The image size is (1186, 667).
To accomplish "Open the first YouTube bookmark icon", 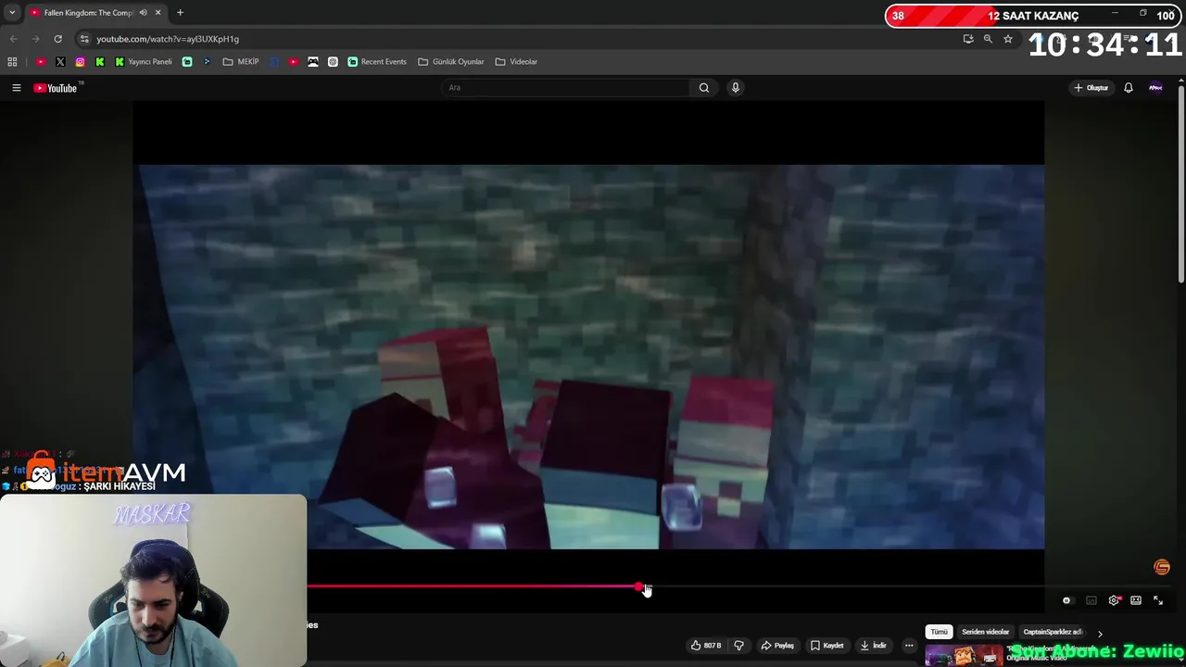I will (41, 62).
